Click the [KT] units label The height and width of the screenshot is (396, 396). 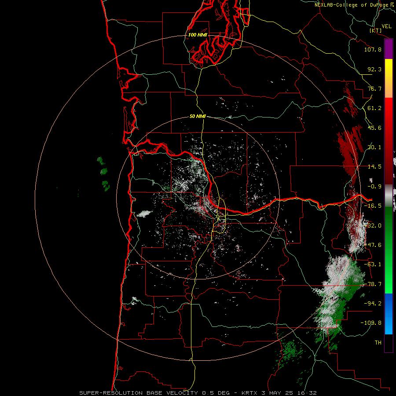[376, 31]
